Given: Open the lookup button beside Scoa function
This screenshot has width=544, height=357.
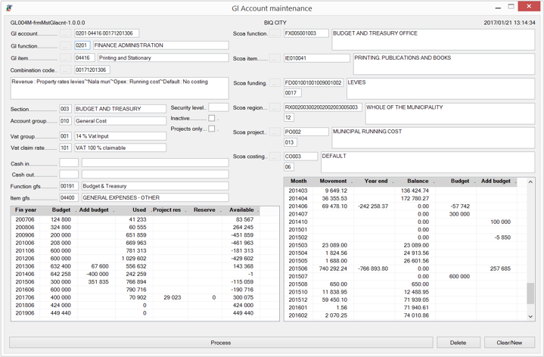Looking at the screenshot, I should click(275, 33).
